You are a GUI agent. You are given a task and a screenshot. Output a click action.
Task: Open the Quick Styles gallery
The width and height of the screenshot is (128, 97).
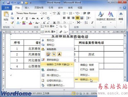point(101,17)
